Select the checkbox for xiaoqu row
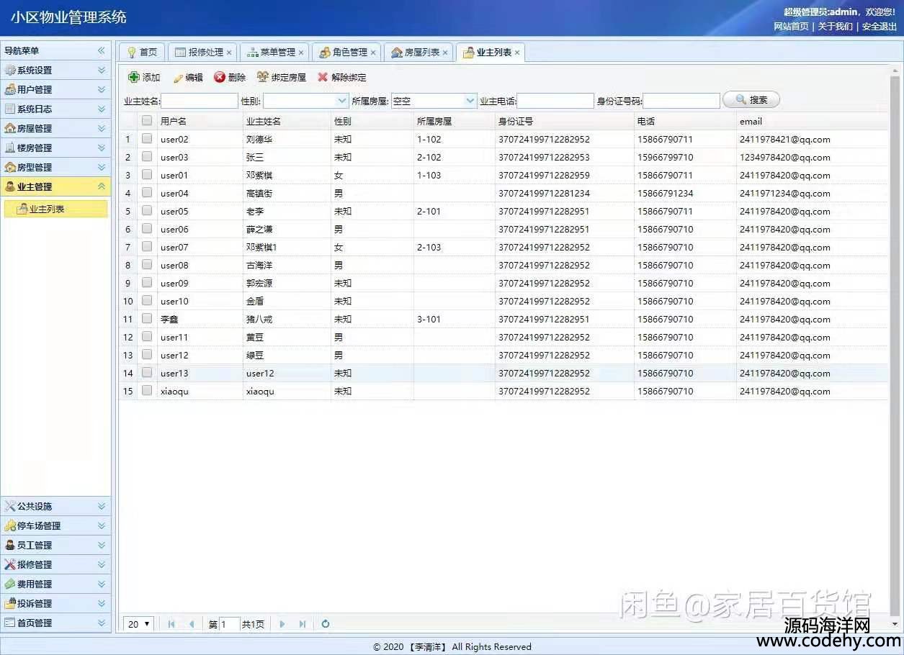The width and height of the screenshot is (904, 655). pos(147,391)
